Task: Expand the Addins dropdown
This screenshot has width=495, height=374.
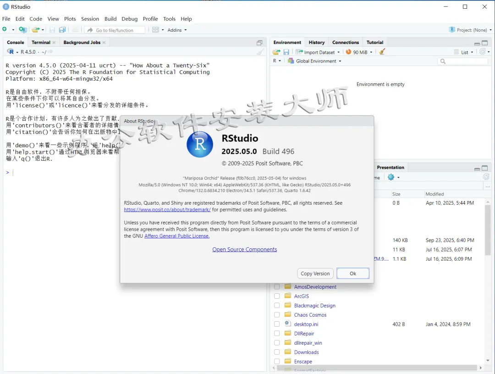Action: pos(177,30)
